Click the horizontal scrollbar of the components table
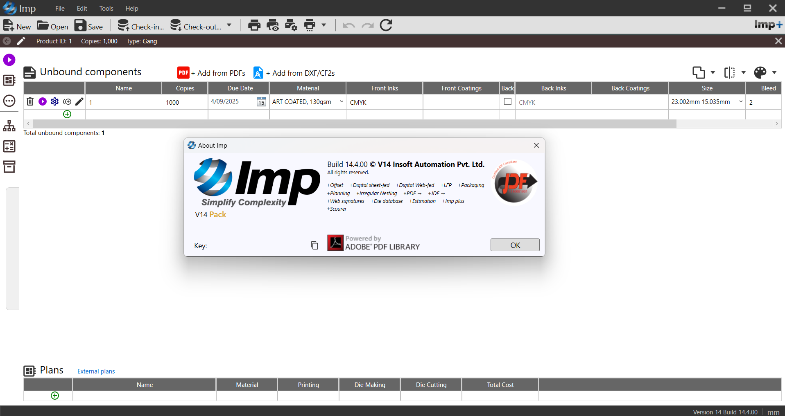The image size is (785, 416). (354, 124)
